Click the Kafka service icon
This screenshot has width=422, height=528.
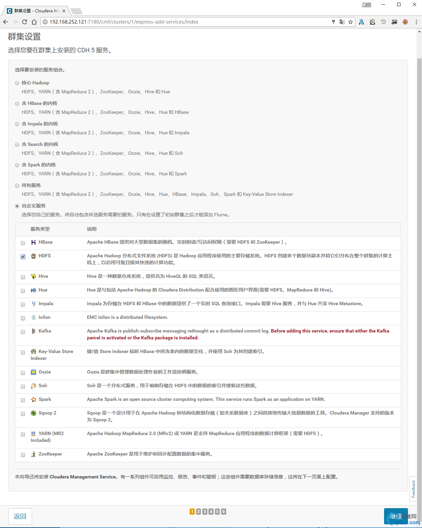(33, 331)
